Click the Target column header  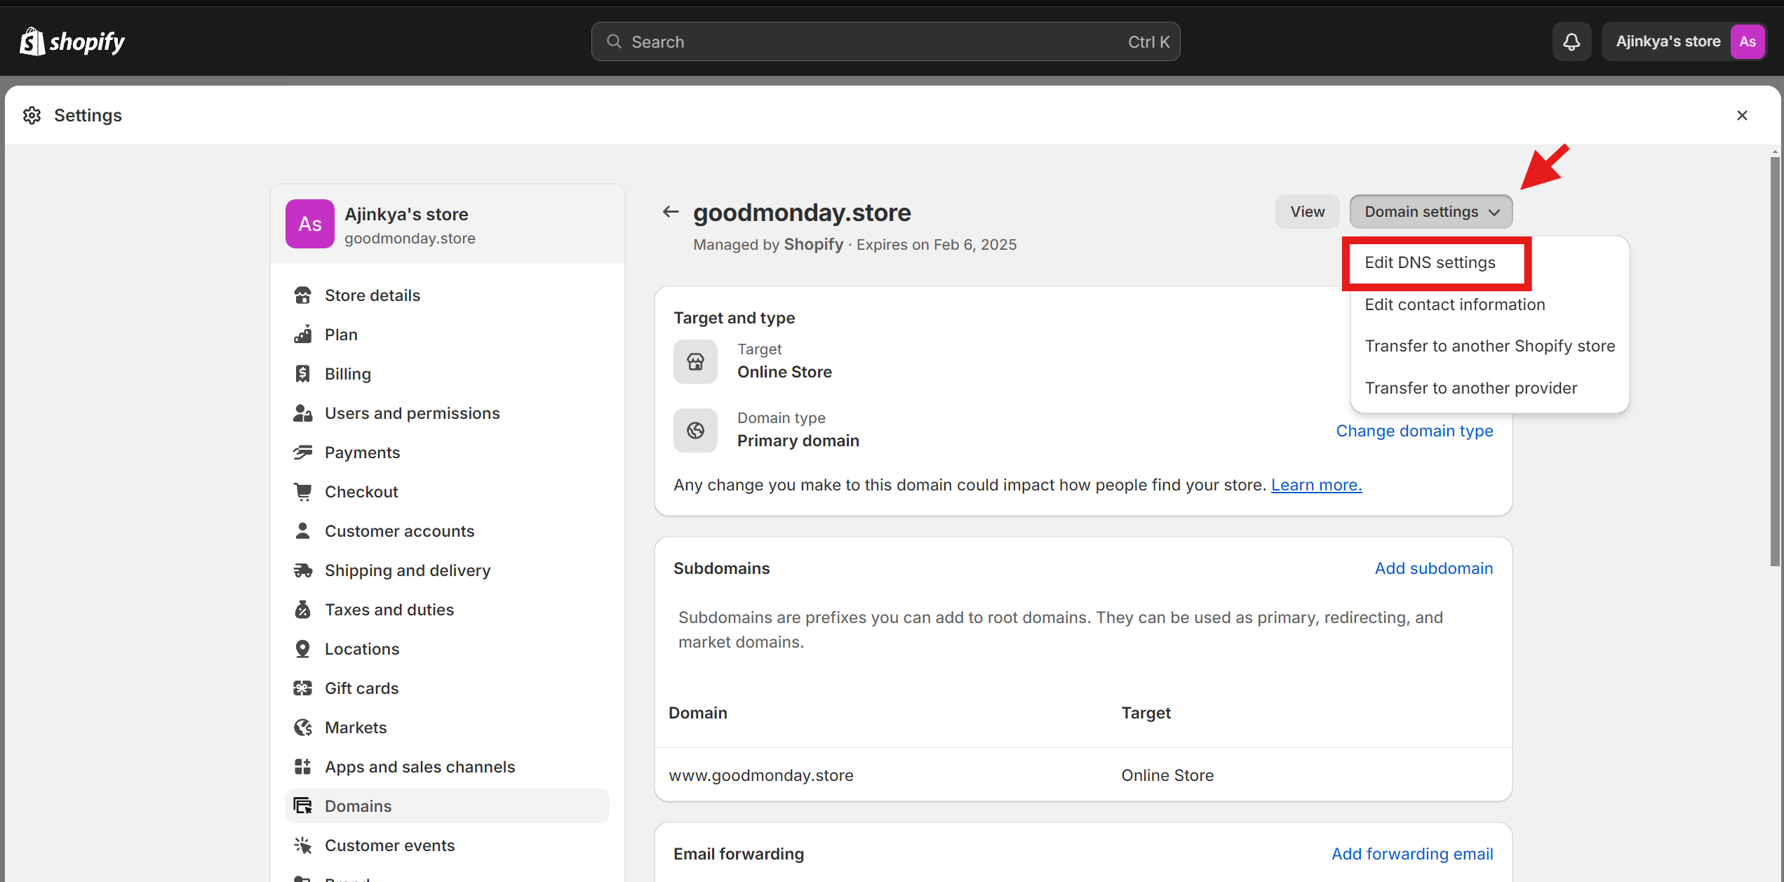click(1146, 713)
